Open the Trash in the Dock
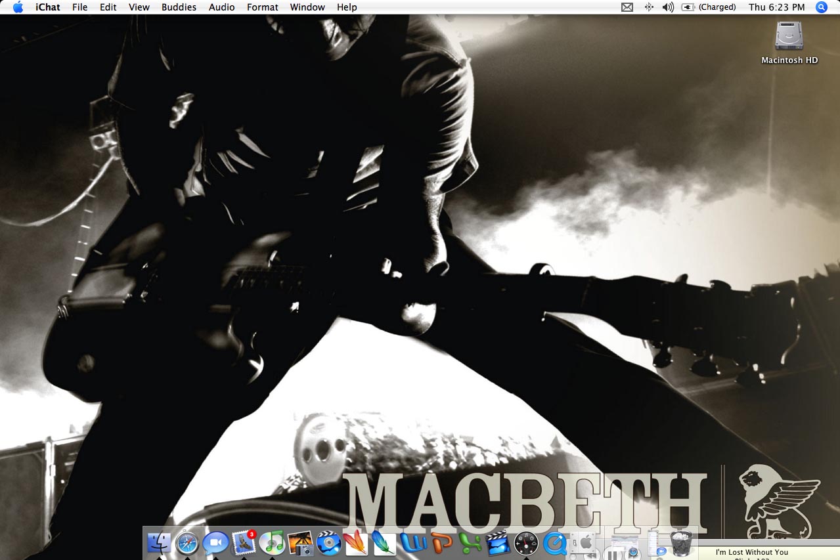This screenshot has width=840, height=560. (x=682, y=544)
